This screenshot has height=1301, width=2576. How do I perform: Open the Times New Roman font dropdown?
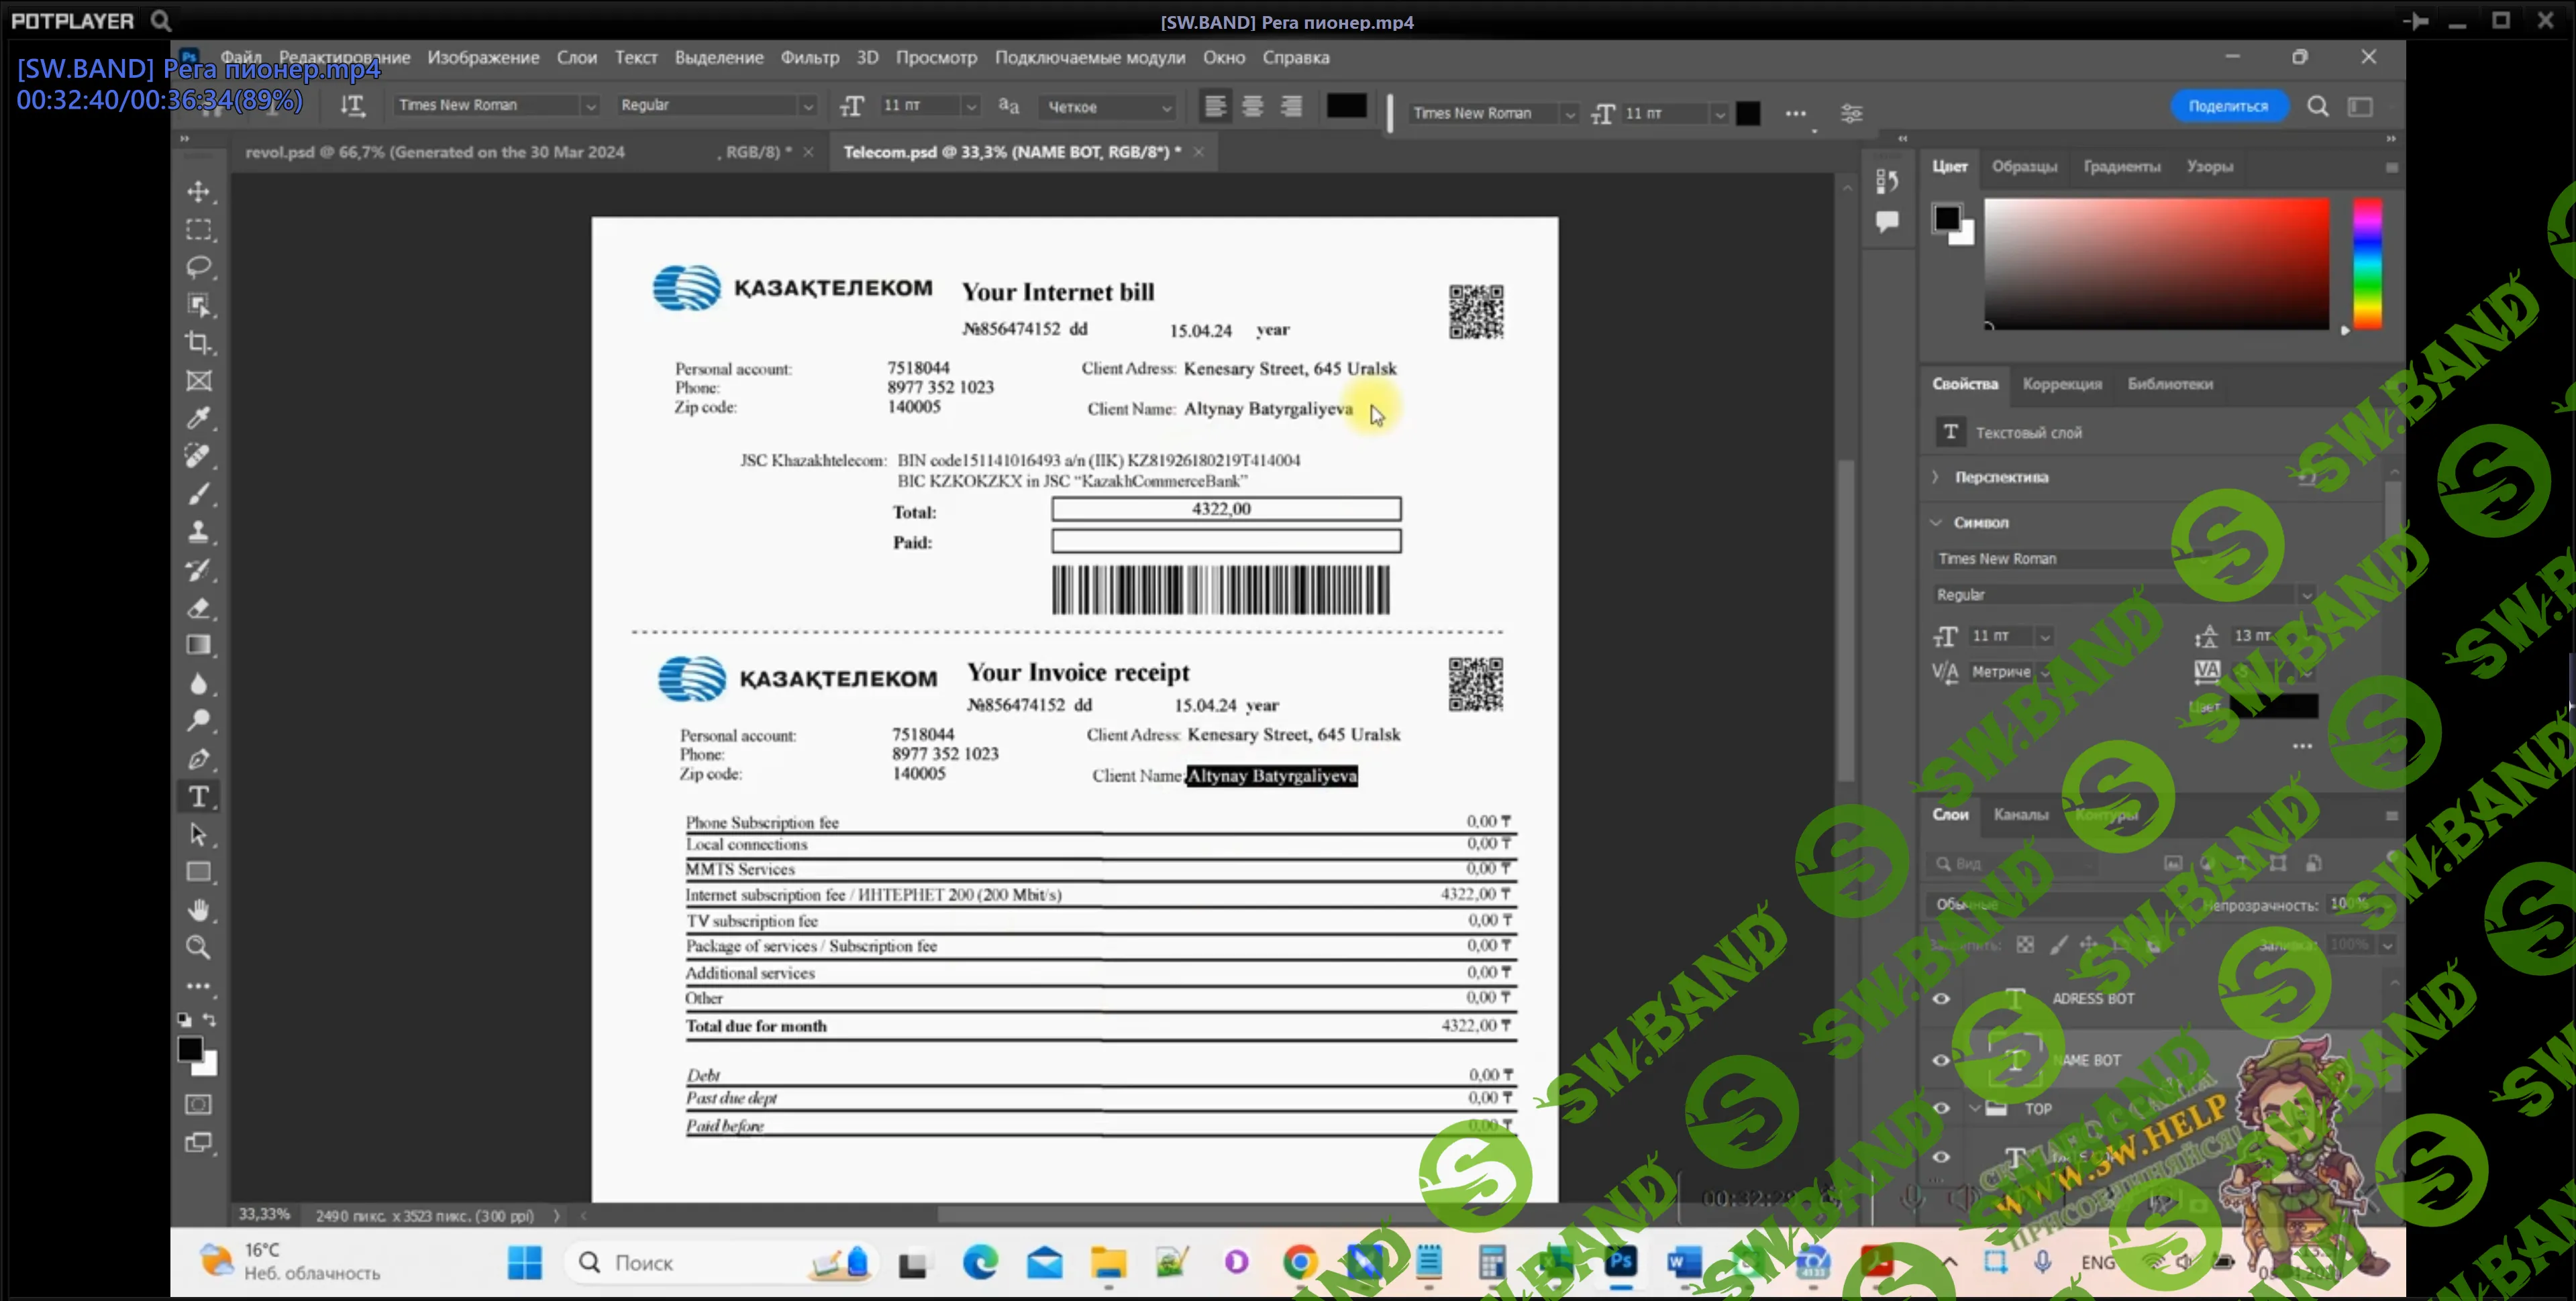point(590,106)
